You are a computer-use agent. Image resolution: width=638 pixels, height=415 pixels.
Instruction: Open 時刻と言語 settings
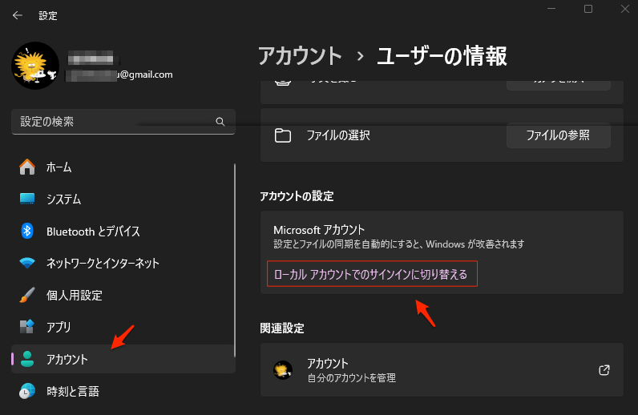click(123, 391)
